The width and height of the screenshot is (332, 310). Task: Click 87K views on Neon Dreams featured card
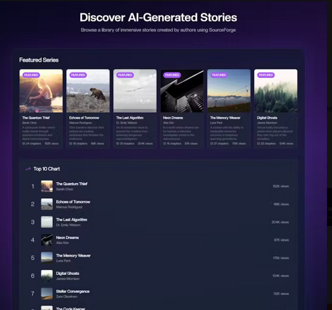(191, 144)
